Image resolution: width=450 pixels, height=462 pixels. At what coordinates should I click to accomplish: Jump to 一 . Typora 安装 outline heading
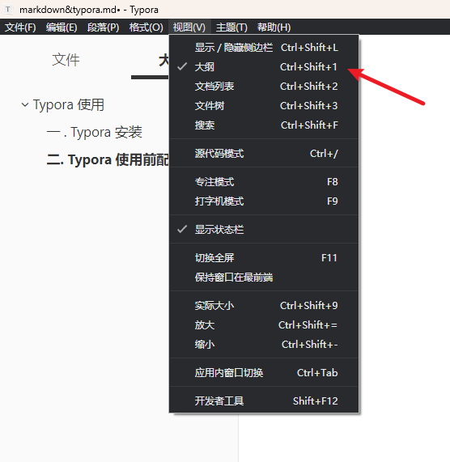click(95, 133)
